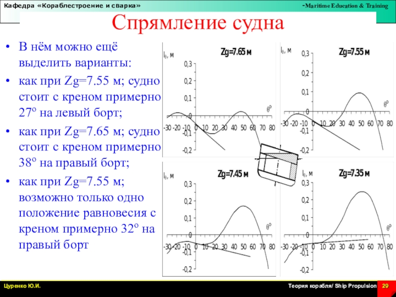Click the chart title "Zg=7.55 м"
The width and height of the screenshot is (396, 297).
click(354, 52)
